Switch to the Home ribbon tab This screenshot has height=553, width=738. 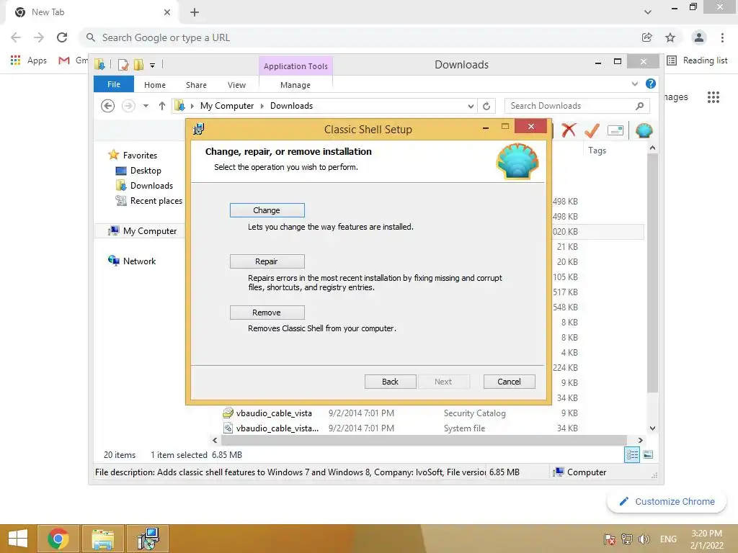click(155, 85)
